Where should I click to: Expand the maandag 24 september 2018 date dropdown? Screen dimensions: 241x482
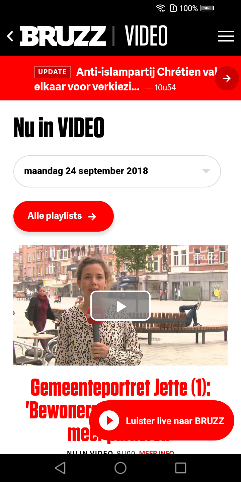[x=117, y=171]
